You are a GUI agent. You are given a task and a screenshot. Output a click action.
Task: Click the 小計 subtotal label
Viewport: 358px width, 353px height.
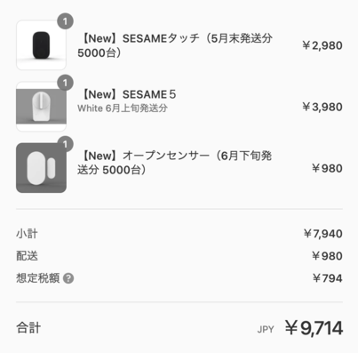[x=27, y=234]
